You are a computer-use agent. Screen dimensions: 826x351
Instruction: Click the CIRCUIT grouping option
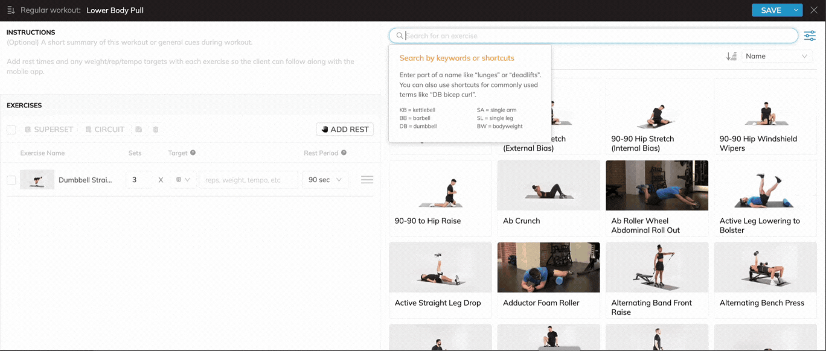coord(104,130)
